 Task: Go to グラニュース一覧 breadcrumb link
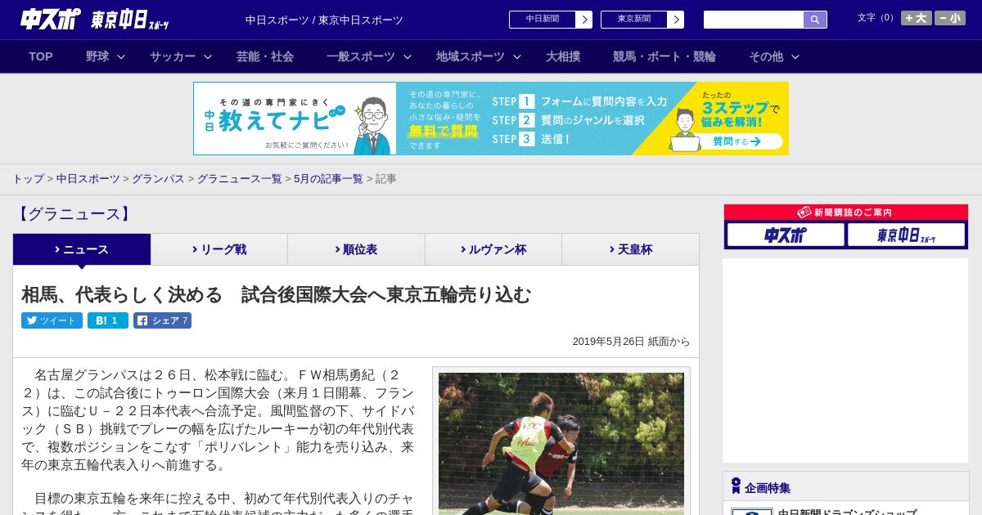click(x=239, y=178)
